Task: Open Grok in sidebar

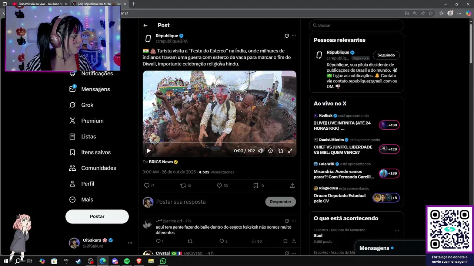Action: click(x=81, y=105)
